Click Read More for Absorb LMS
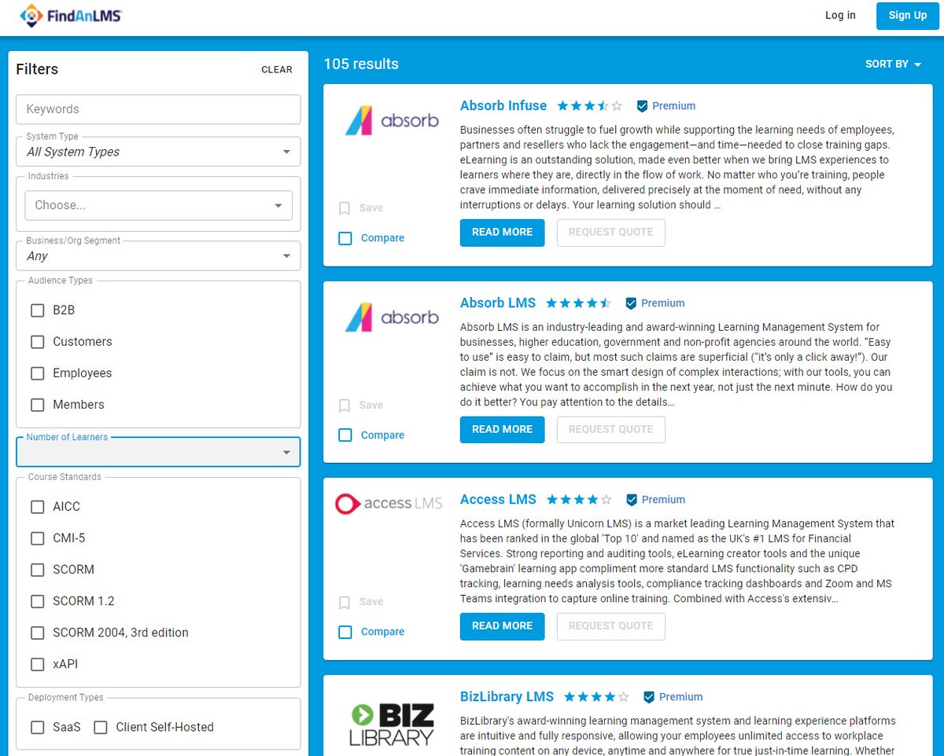 [502, 430]
